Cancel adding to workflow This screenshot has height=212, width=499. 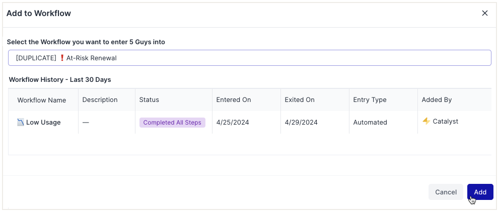coord(446,192)
